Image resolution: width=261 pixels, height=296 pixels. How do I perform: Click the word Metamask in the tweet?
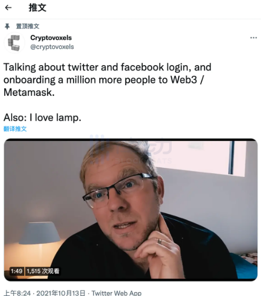click(x=29, y=93)
